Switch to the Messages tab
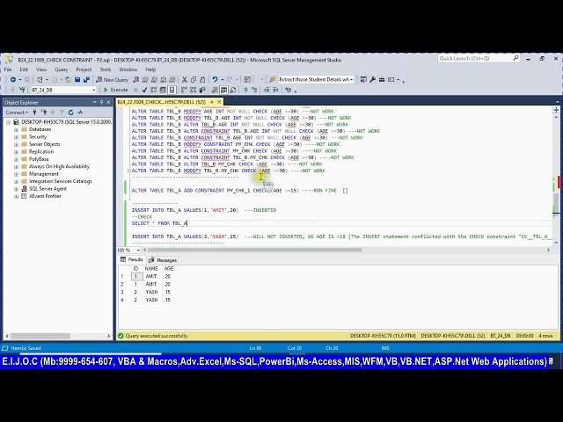The width and height of the screenshot is (563, 422). click(162, 260)
